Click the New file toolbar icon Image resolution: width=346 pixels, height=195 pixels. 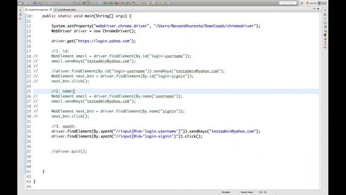coord(20,3)
